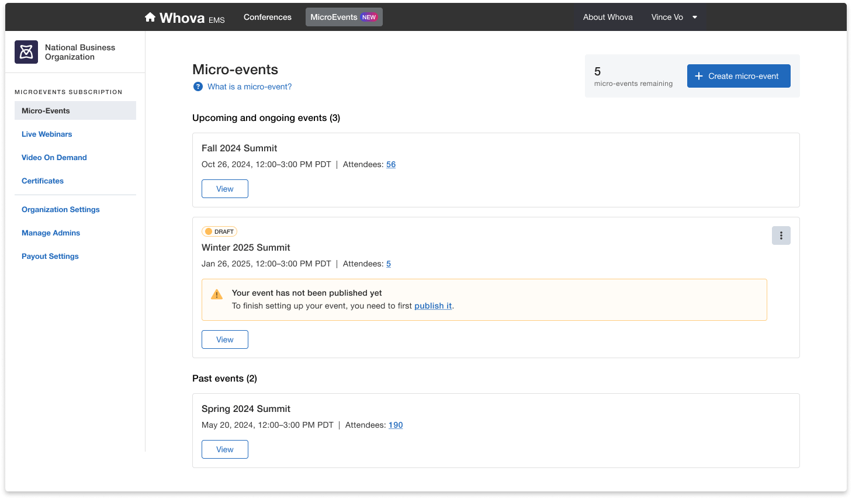View the Fall 2024 Summit event
The image size is (852, 499).
click(225, 189)
